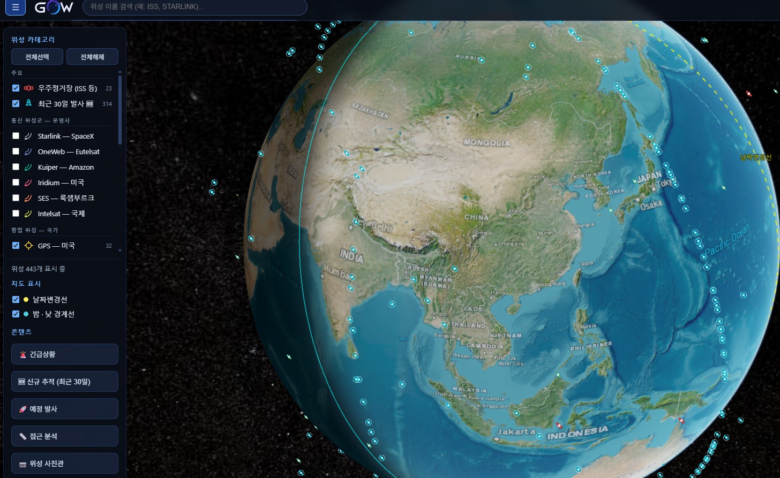Image resolution: width=780 pixels, height=478 pixels.
Task: Click the GPS crosshair icon
Action: [x=29, y=246]
